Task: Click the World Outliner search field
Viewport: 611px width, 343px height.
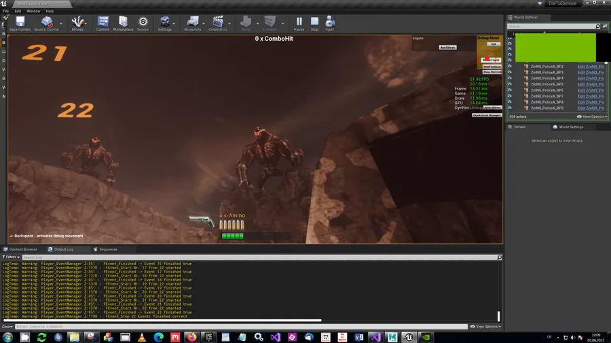Action: click(x=551, y=26)
